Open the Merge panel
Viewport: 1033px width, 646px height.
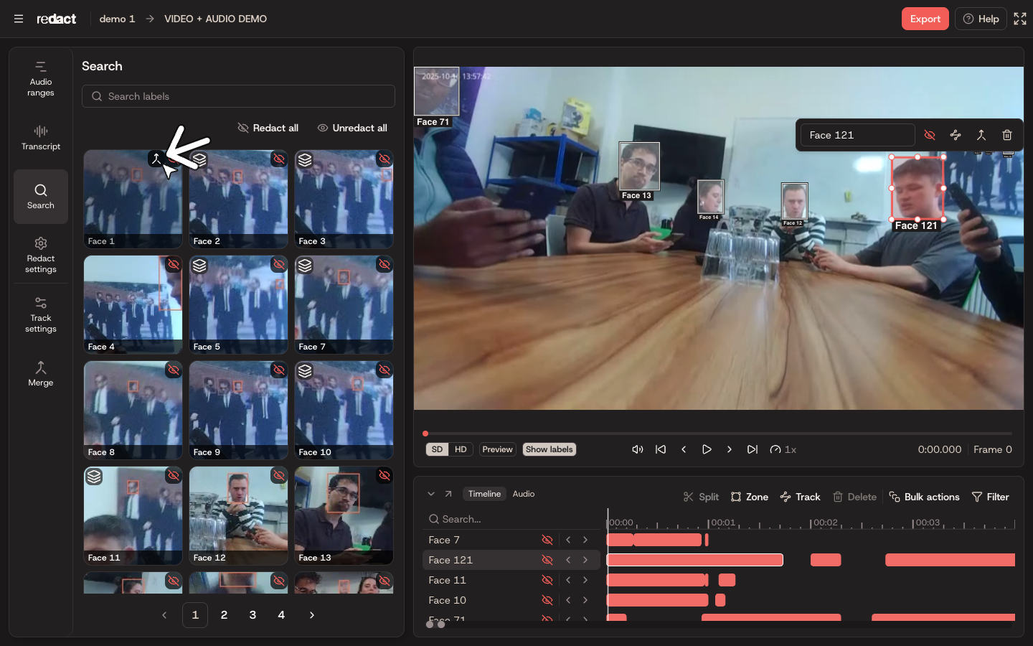[41, 373]
